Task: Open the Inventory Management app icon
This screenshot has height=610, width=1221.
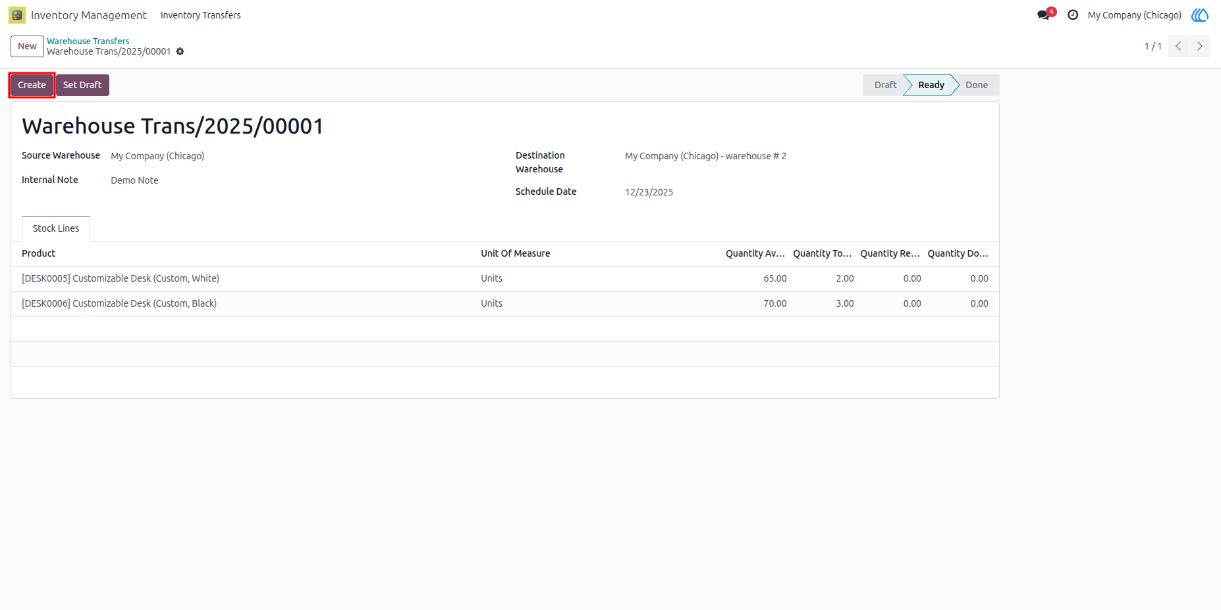Action: pos(17,15)
